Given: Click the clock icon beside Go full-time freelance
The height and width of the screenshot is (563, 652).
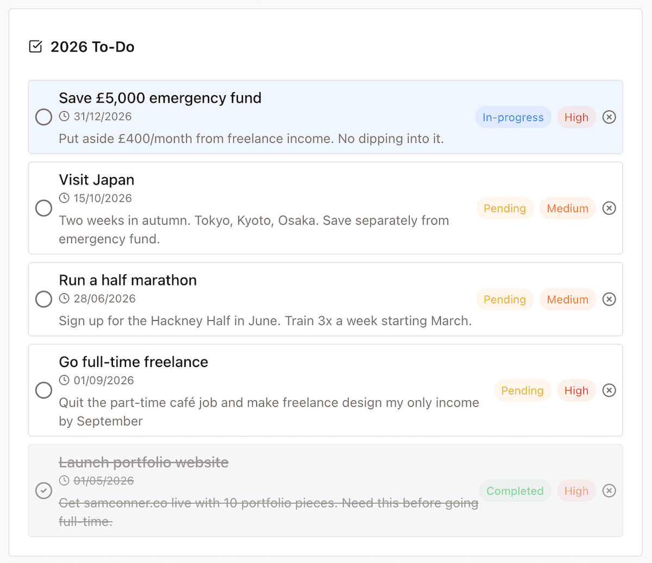Looking at the screenshot, I should (65, 379).
